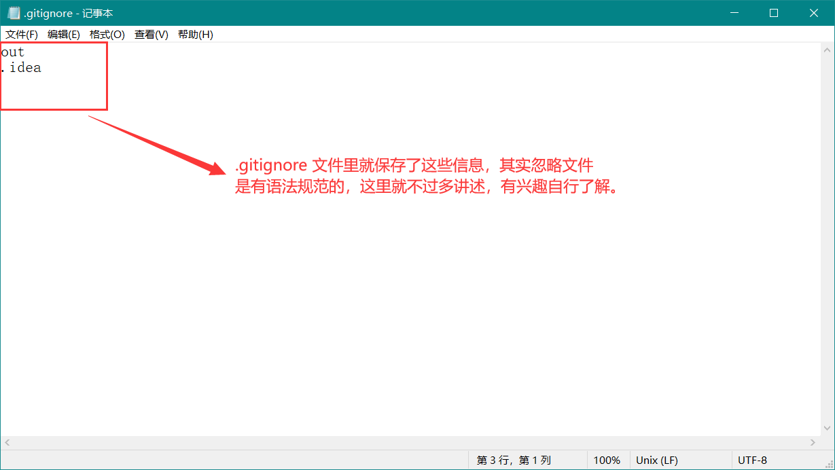This screenshot has width=835, height=470.
Task: Close the .gitignore Notepad window
Action: click(x=813, y=13)
